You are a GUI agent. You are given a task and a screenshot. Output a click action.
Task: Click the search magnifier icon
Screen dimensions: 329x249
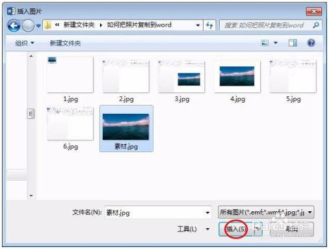click(316, 25)
